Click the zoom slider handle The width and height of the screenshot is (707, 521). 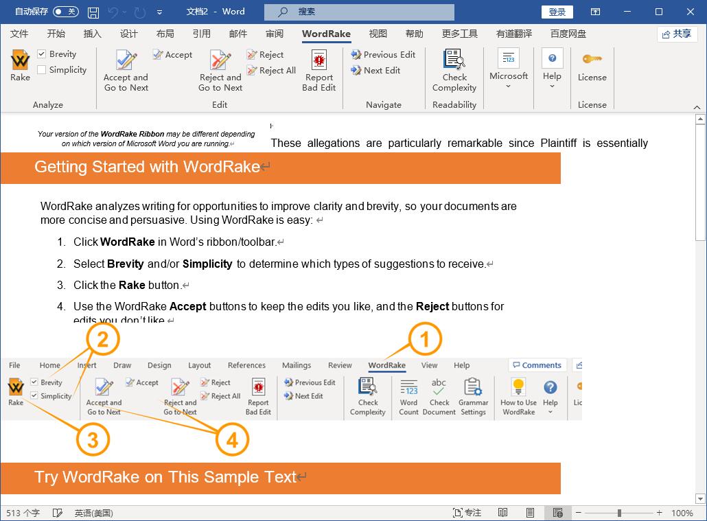[620, 513]
